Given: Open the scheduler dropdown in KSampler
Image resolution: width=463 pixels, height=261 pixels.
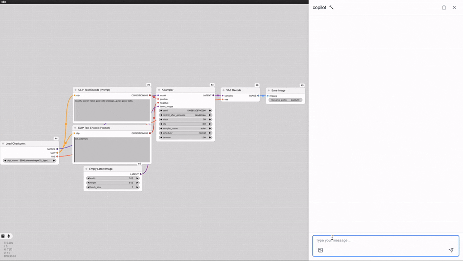Looking at the screenshot, I should click(x=185, y=133).
